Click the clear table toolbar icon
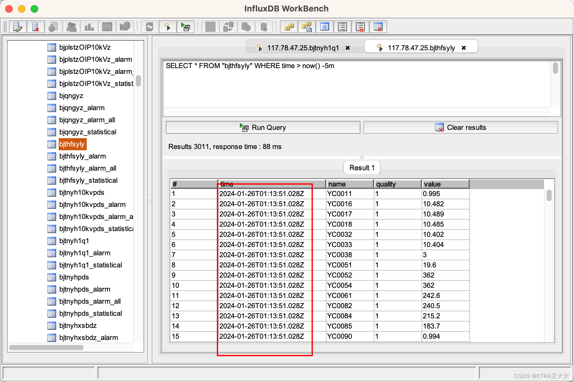 point(378,27)
